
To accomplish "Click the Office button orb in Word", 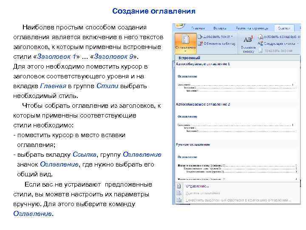I will point(180,26).
